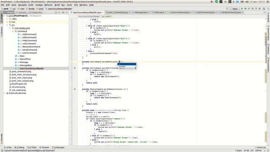Open the Database side panel

click(268, 49)
